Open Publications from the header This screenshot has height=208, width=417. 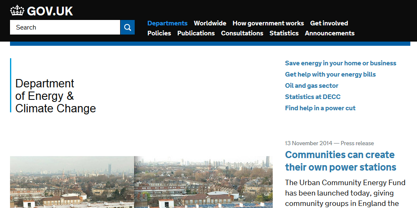(196, 33)
